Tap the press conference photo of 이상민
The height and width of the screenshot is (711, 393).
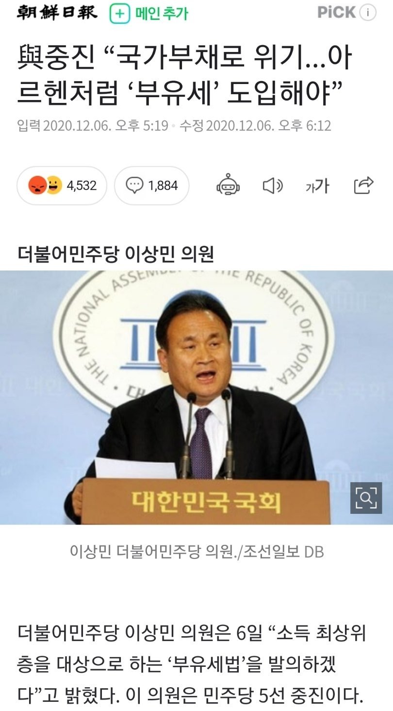196,398
